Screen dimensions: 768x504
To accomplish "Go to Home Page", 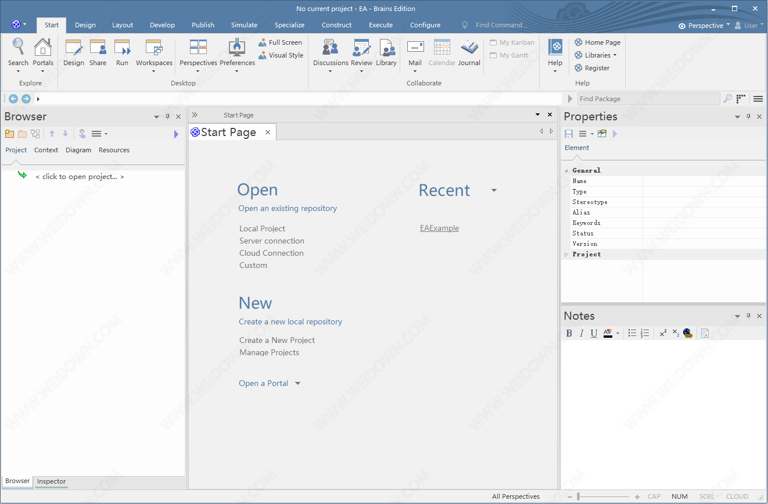I will [597, 42].
